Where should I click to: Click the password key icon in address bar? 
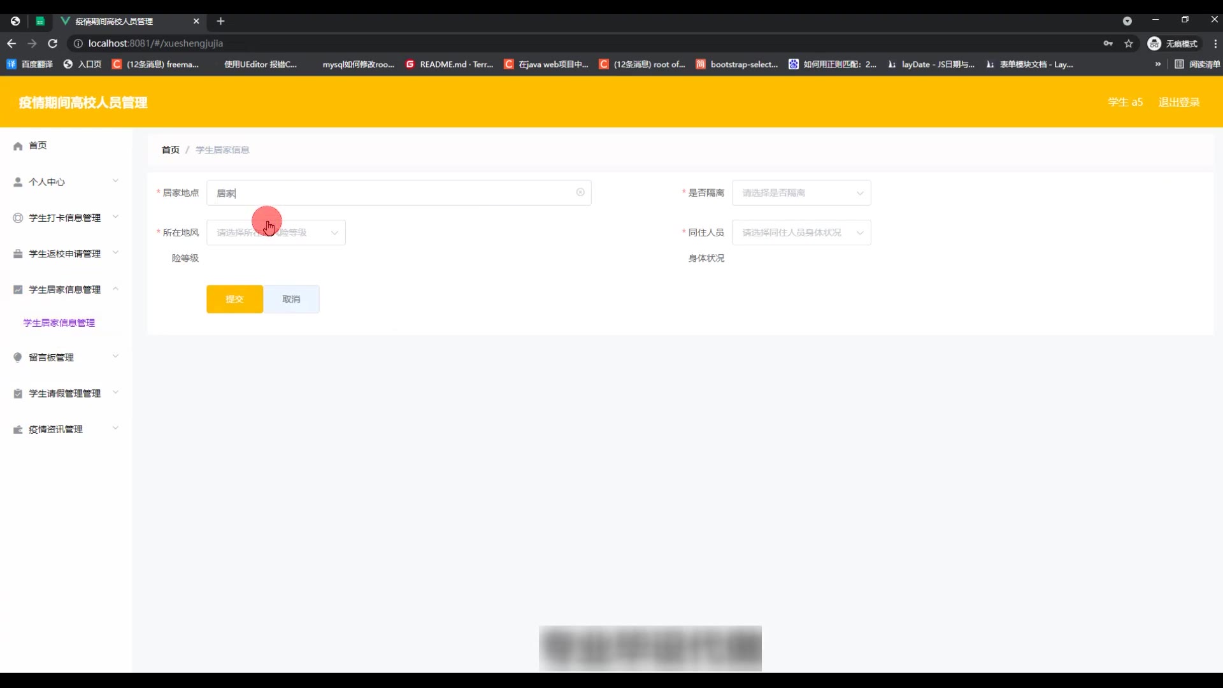1108,43
